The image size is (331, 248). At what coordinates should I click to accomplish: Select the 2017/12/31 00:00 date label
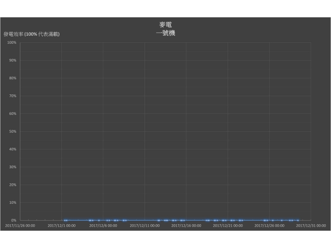pyautogui.click(x=311, y=226)
